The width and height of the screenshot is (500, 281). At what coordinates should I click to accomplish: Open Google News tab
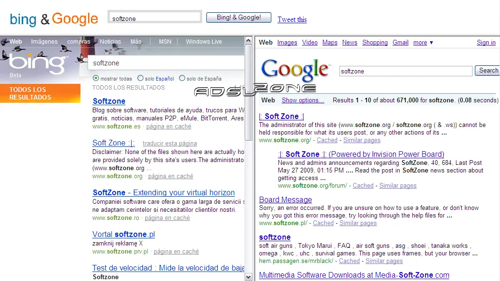coord(349,43)
